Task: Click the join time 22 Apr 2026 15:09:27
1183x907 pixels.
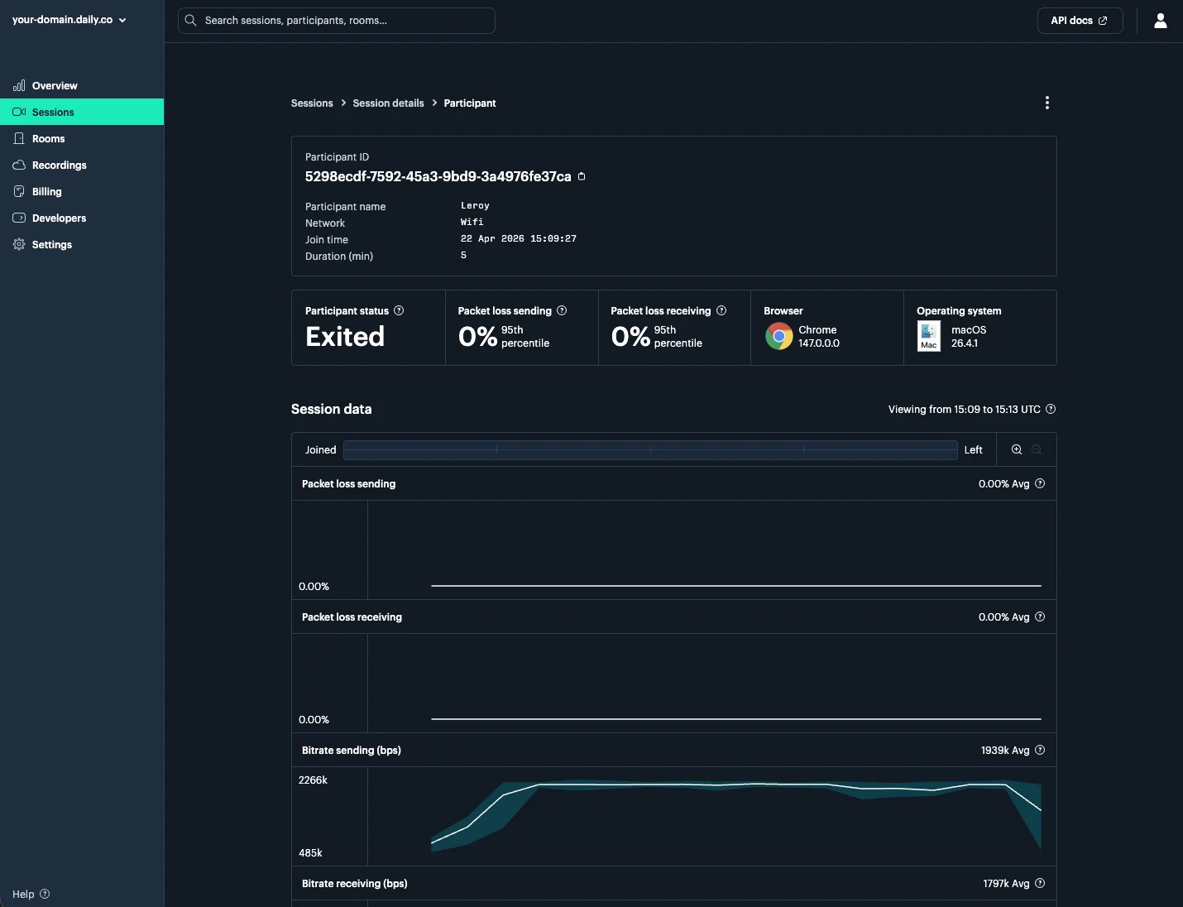Action: (x=519, y=238)
